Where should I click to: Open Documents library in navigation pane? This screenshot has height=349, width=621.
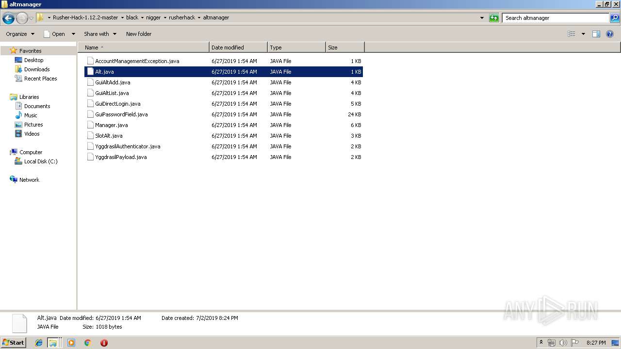(x=37, y=106)
